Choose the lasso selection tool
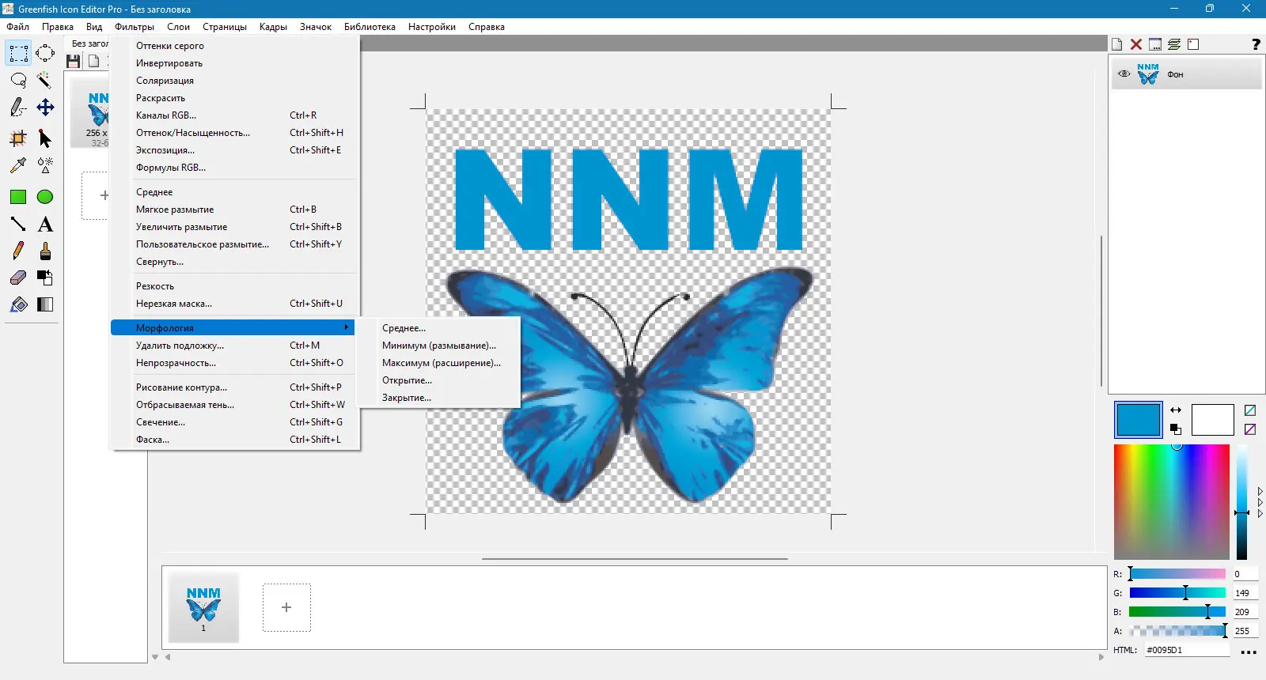This screenshot has width=1266, height=680. [x=18, y=80]
